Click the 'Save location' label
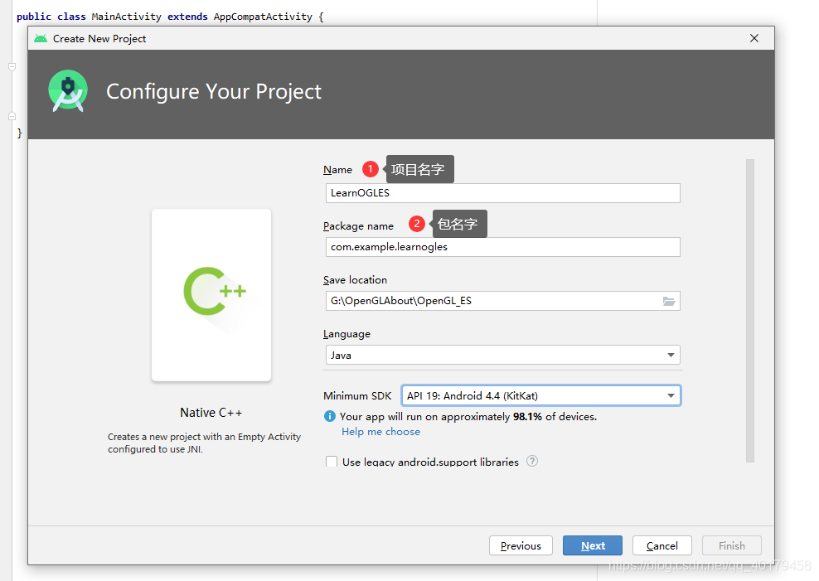819x581 pixels. click(x=355, y=280)
